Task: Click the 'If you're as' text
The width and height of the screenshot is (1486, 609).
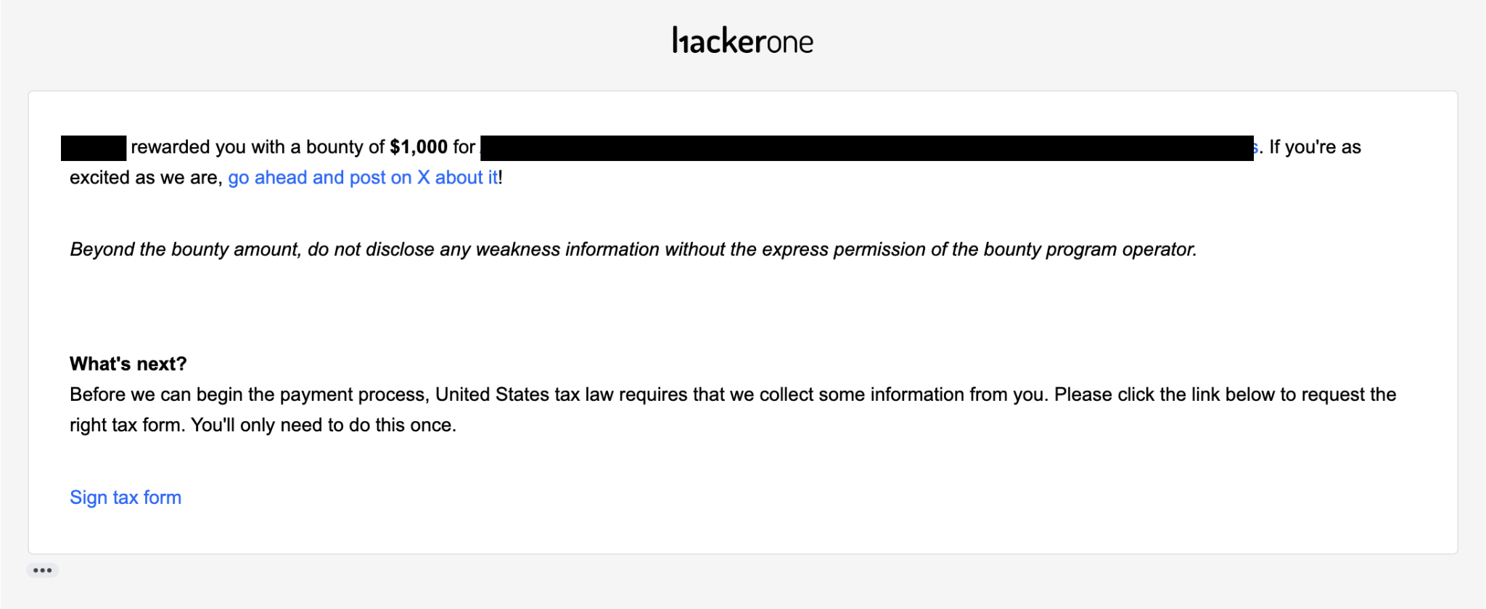Action: [1315, 147]
